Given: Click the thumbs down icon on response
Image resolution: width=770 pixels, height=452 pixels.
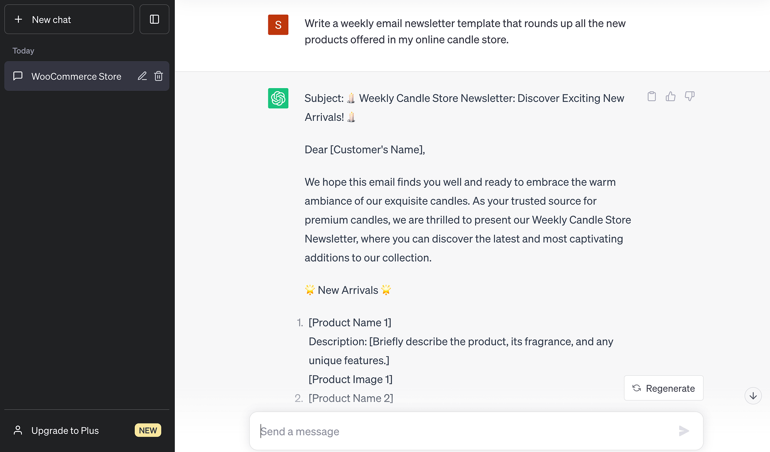Looking at the screenshot, I should [689, 96].
